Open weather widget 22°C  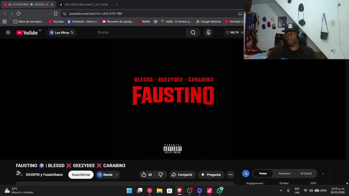coord(19,191)
